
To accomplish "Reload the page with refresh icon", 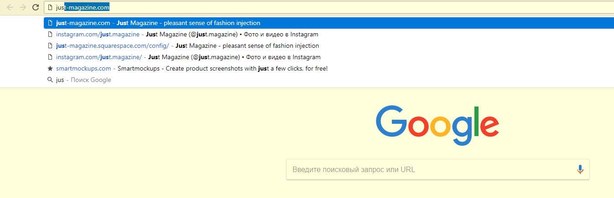I will click(x=35, y=7).
